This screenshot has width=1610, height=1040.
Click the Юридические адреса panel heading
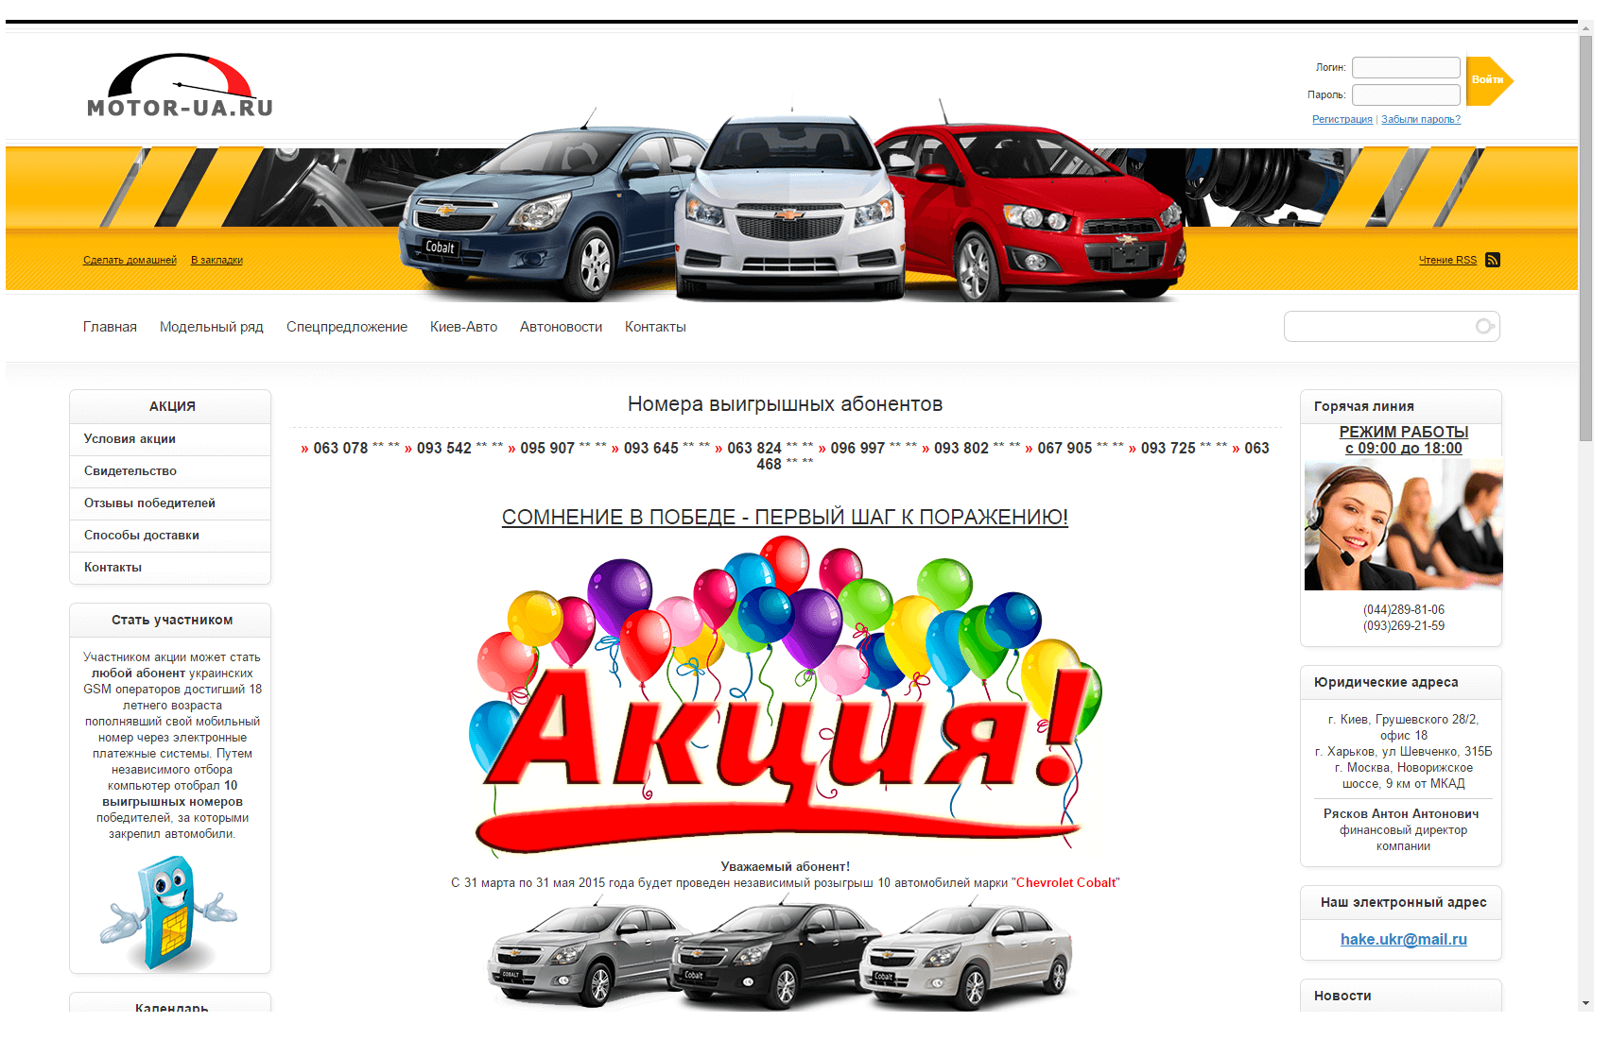point(1386,682)
